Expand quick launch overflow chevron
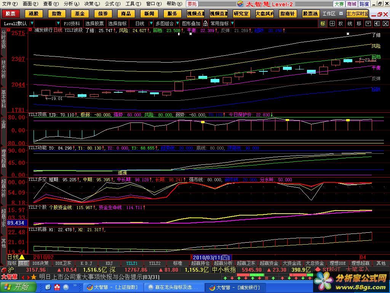The width and height of the screenshot is (390, 293). (75, 285)
